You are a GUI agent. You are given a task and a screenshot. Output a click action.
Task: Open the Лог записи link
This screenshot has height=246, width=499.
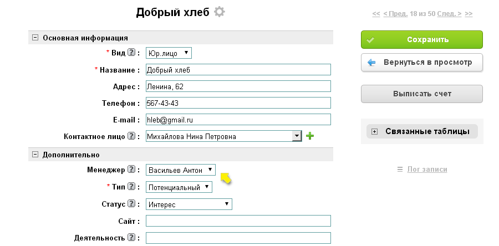426,169
